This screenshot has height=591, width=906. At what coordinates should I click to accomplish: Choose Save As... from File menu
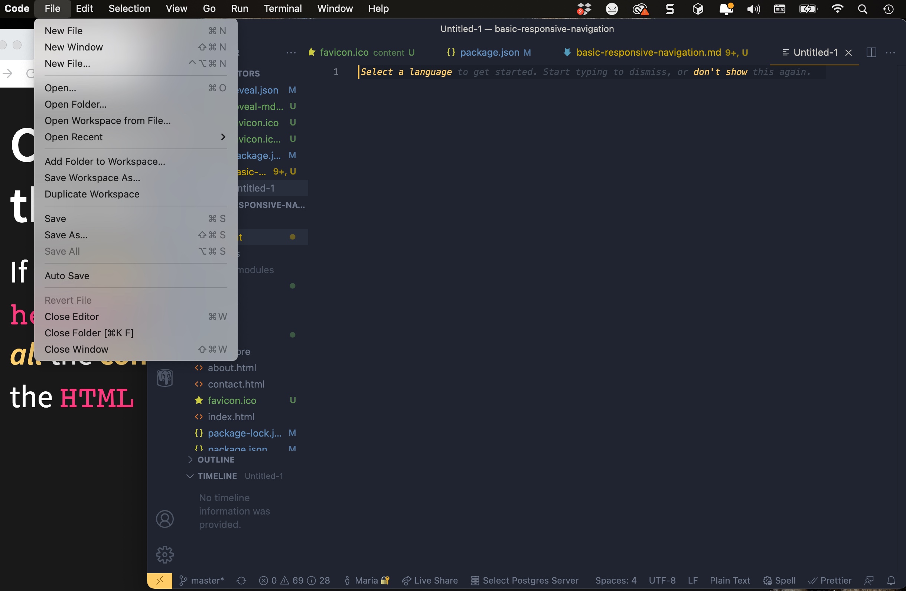[66, 235]
